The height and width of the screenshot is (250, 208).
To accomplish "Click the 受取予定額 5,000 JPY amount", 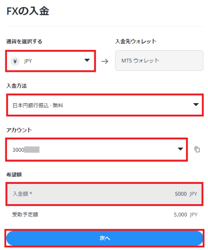I will (186, 215).
